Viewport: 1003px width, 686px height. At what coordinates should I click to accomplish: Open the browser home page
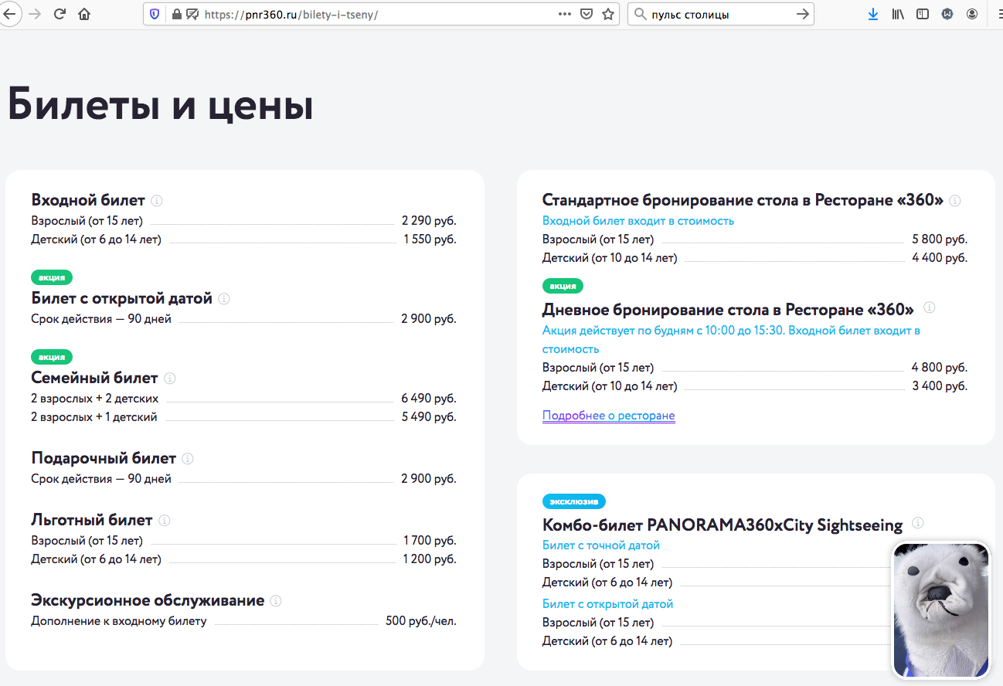point(85,14)
